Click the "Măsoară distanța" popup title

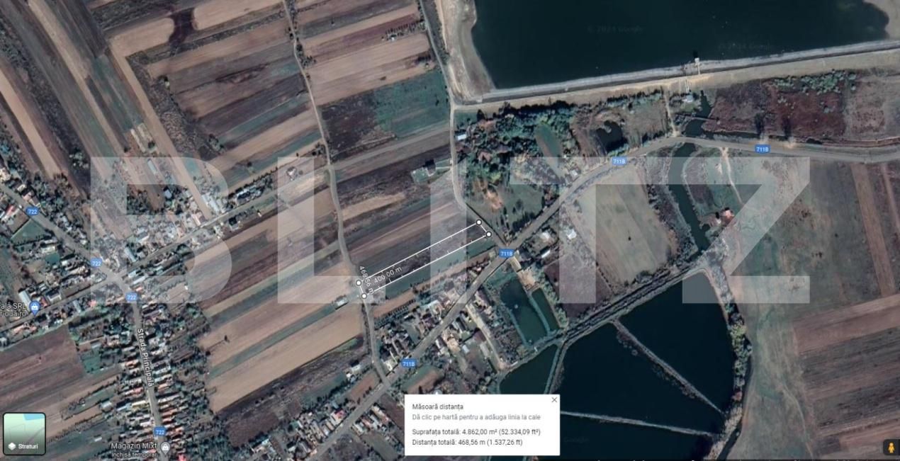[437, 406]
